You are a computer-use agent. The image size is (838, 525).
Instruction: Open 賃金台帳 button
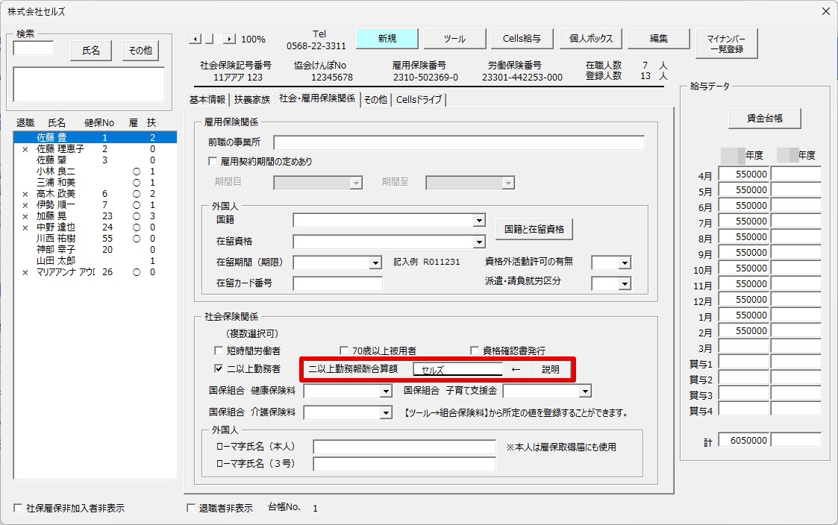[x=764, y=119]
